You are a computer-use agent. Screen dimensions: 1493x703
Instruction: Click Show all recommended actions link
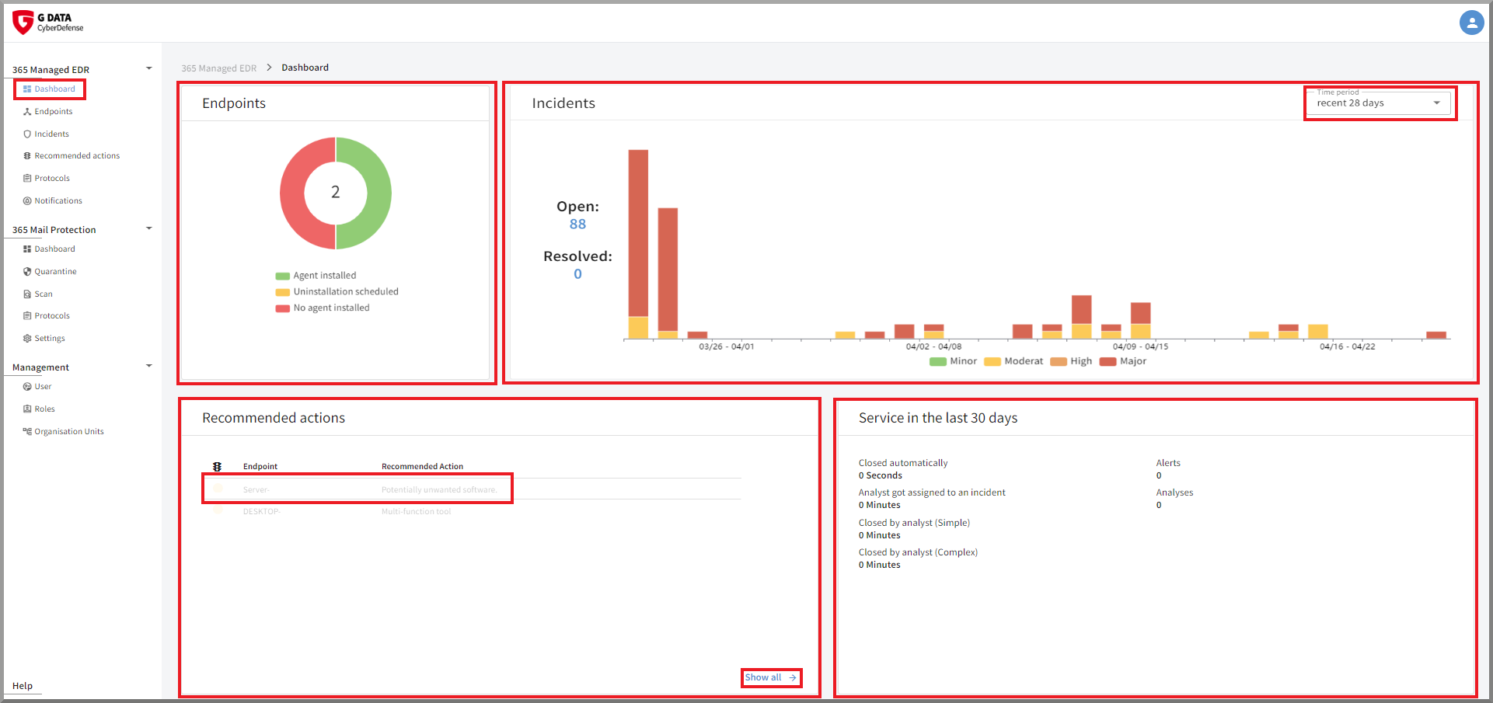pos(763,678)
